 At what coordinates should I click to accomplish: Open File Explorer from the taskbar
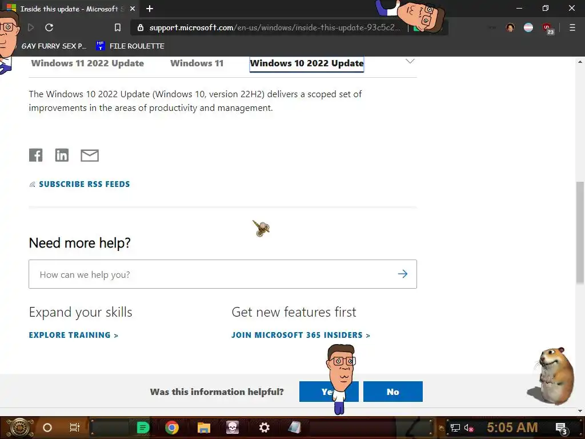[x=204, y=428]
